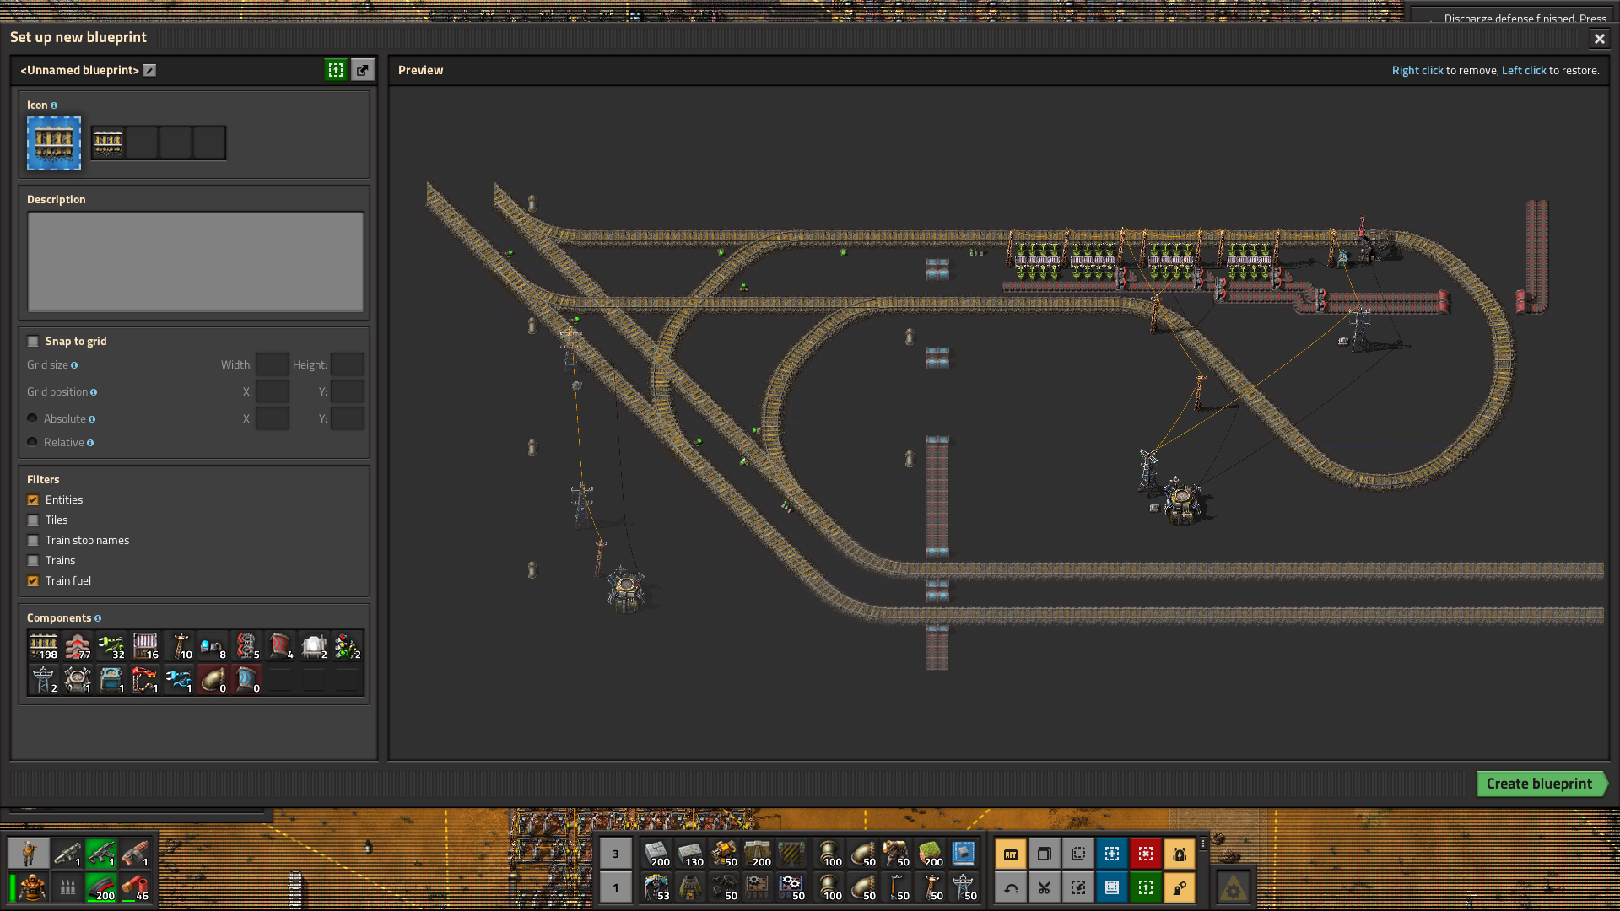Select the medium electric pole component showing 10
Screen dimensions: 1620x911
point(179,646)
